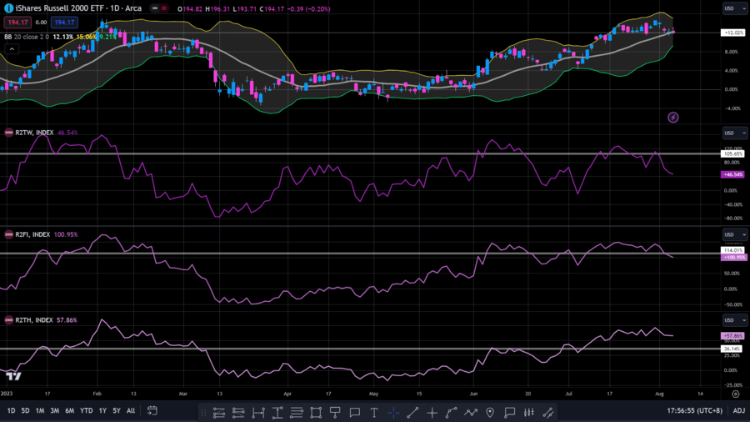The image size is (750, 422).
Task: Click the +46.54% R2TW value label
Action: pyautogui.click(x=732, y=174)
